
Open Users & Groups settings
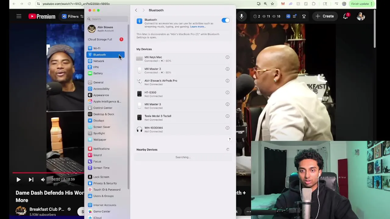(105, 196)
